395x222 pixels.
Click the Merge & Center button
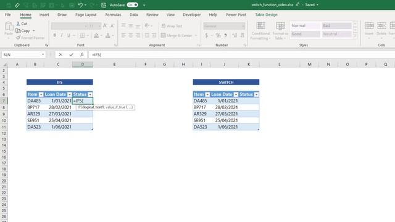coord(177,36)
